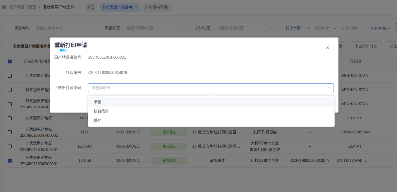
Task: Click the 申请重新打印 button
Action: pos(365,47)
